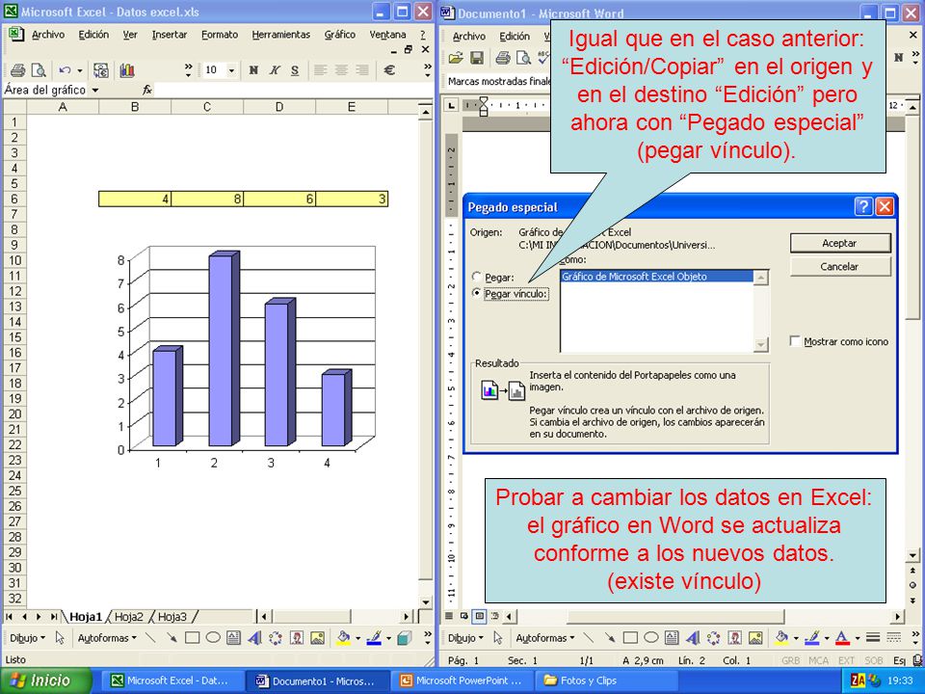Click the Select Objects pointer in Word drawing toolbar
The image size is (925, 694).
pyautogui.click(x=498, y=638)
